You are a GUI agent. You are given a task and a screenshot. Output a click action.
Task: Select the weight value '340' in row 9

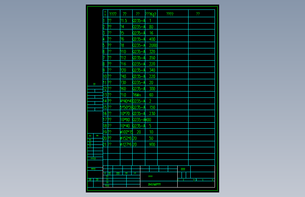(152, 70)
